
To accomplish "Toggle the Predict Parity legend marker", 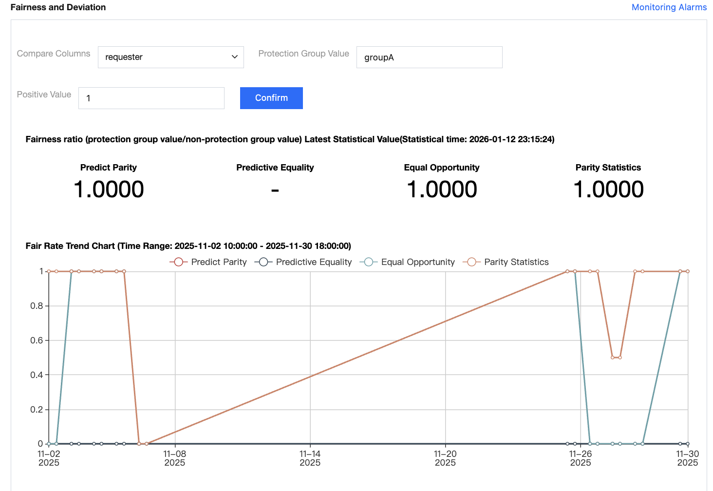I will 179,262.
